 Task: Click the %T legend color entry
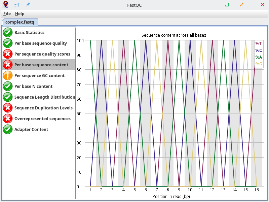coord(258,44)
